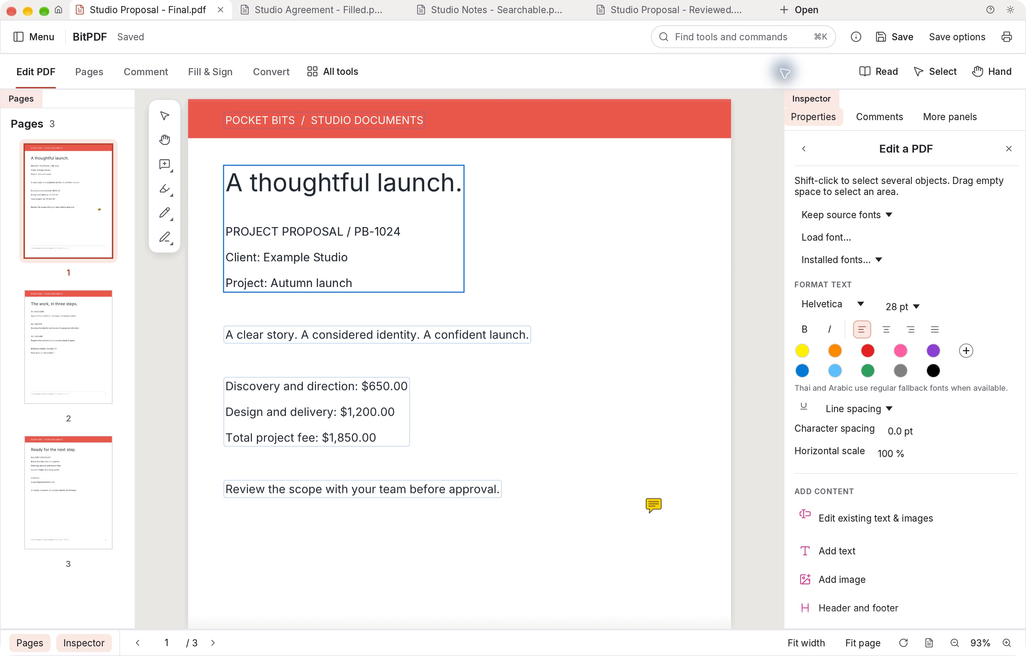Activate the hand pan tool in floating toolbar
The image size is (1026, 656).
point(165,140)
